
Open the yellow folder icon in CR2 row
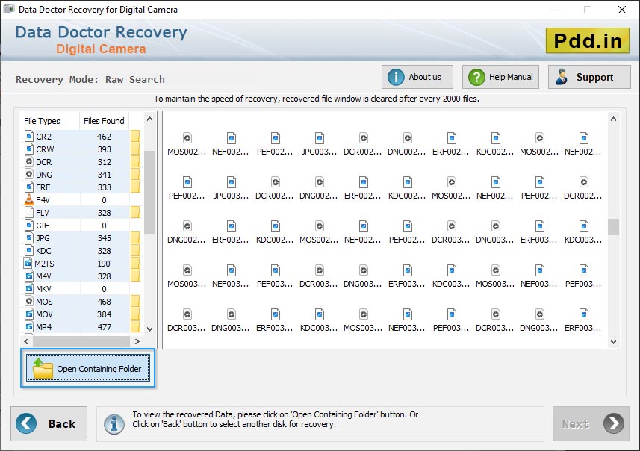(135, 136)
